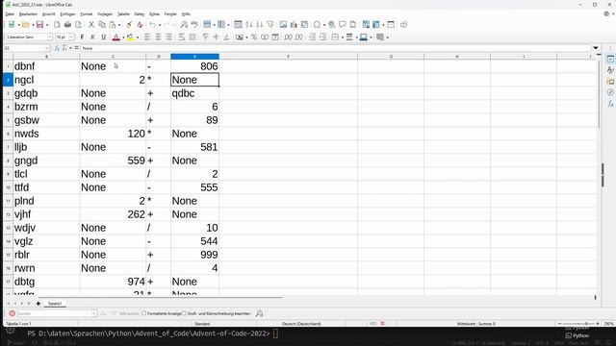The height and width of the screenshot is (346, 616).
Task: Click the Suchen search input field
Action: 54,313
